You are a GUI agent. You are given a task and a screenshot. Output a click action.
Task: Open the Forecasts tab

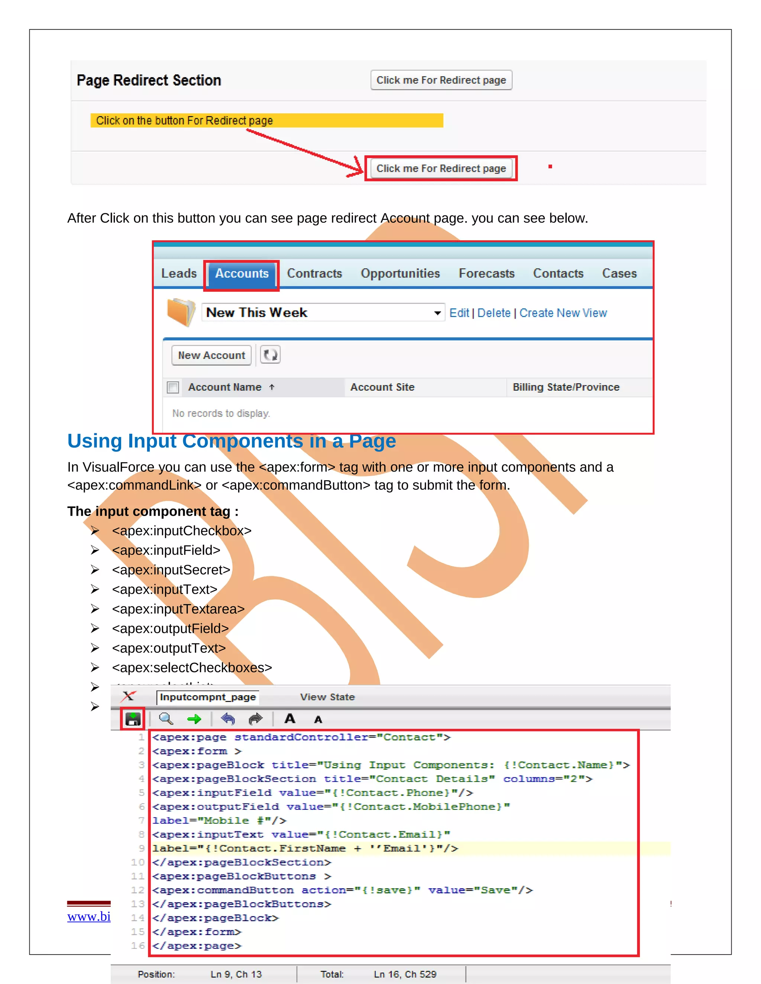pos(487,273)
